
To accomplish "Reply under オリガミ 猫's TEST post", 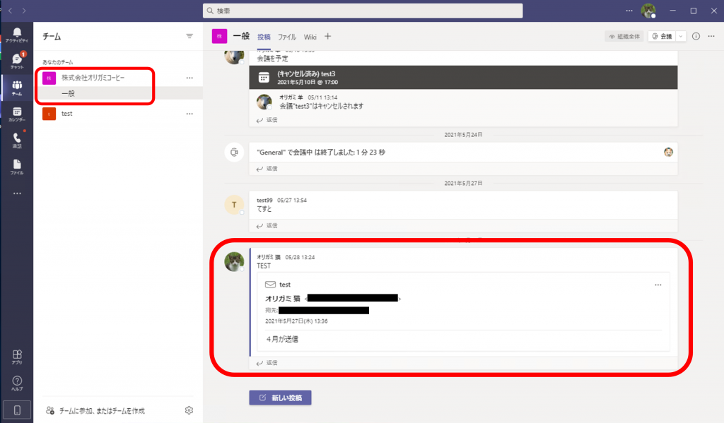I will pyautogui.click(x=267, y=363).
